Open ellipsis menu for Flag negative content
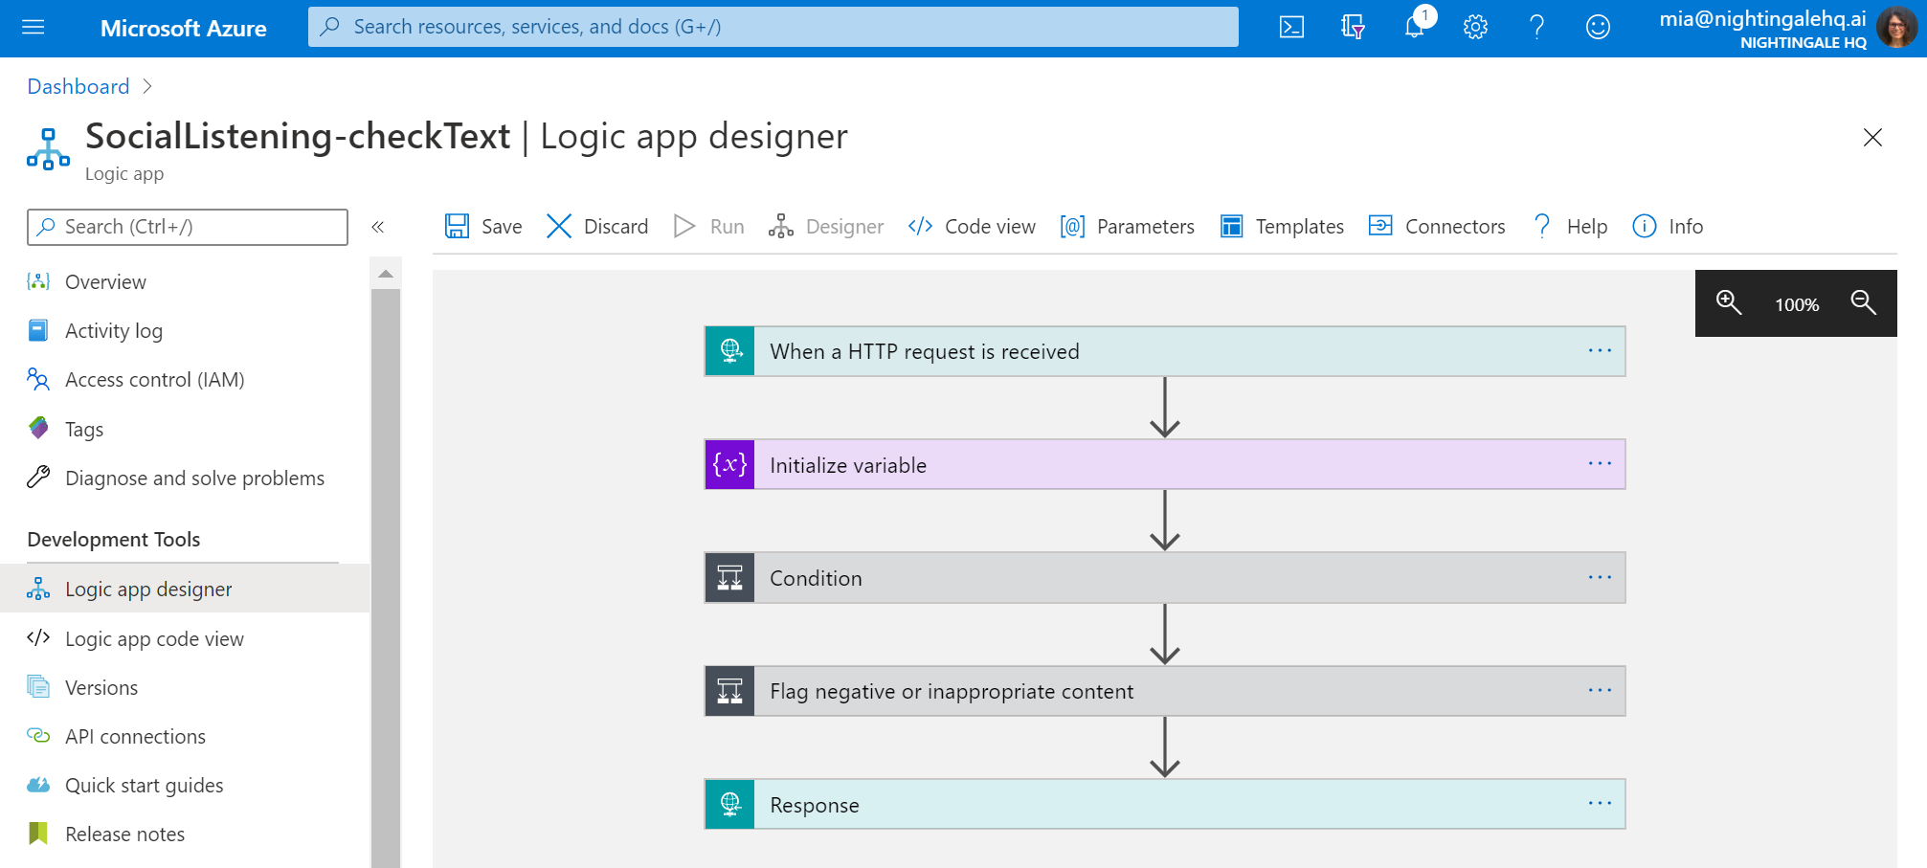Viewport: 1927px width, 868px height. point(1600,690)
